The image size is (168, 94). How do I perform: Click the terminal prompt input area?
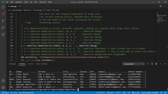[x=78, y=90]
